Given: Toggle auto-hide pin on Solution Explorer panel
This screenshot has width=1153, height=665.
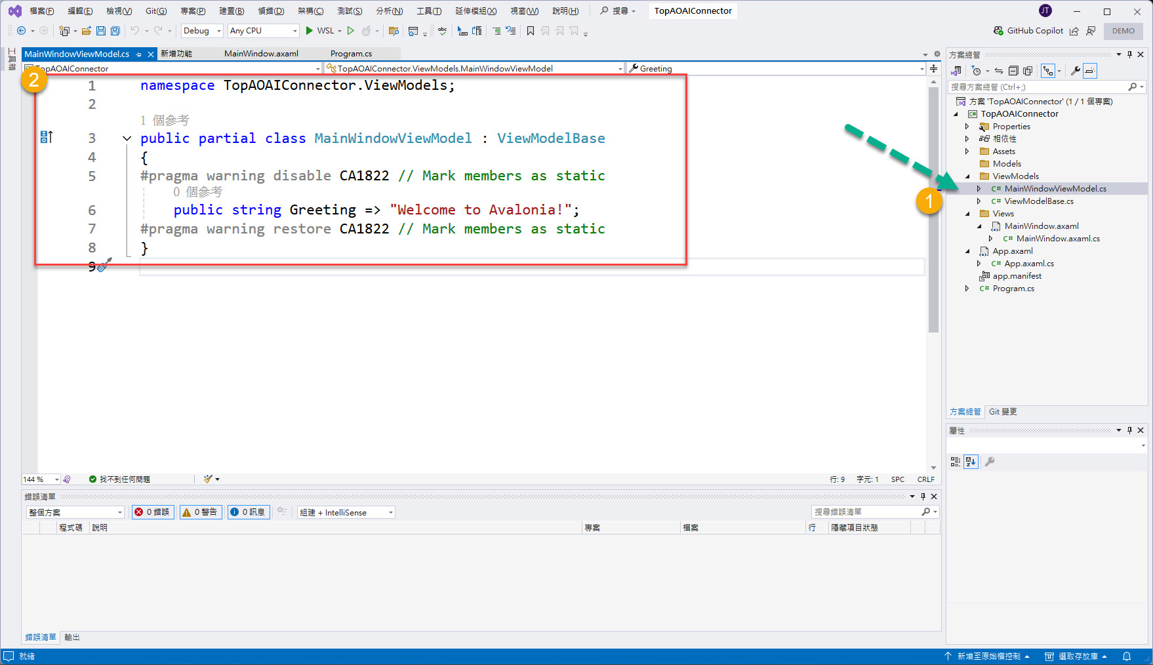Looking at the screenshot, I should 1129,54.
